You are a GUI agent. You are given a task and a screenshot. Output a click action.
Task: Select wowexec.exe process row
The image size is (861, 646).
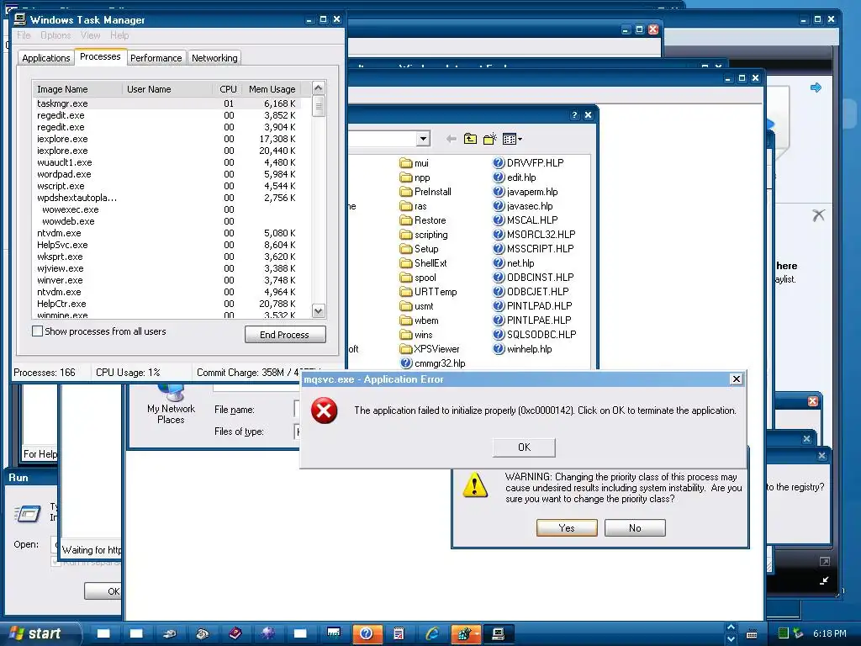click(x=167, y=209)
